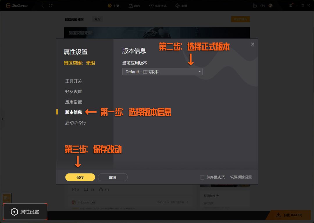
Task: Go back with the left arrow icon
Action: [x=43, y=6]
